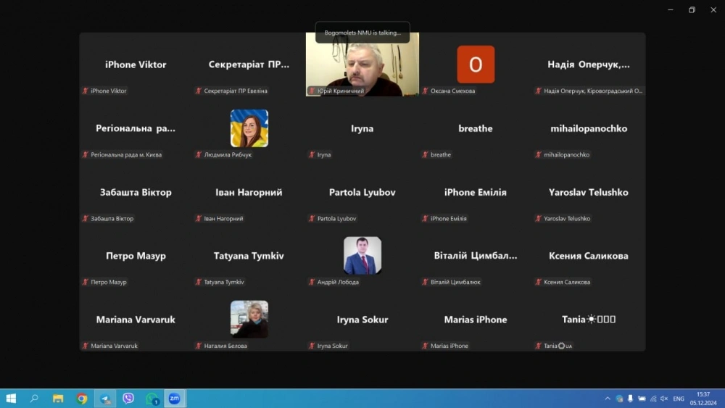Click muted mic icon next to Юрій Криничний
This screenshot has height=408, width=725.
[312, 91]
